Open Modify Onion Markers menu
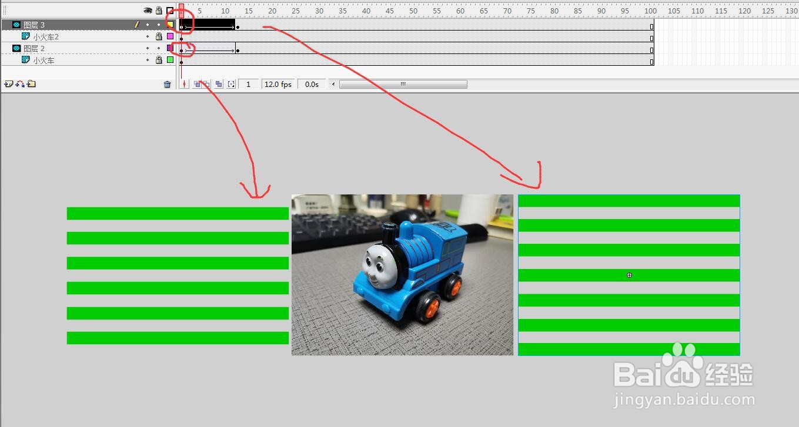The height and width of the screenshot is (427, 799). (x=231, y=85)
